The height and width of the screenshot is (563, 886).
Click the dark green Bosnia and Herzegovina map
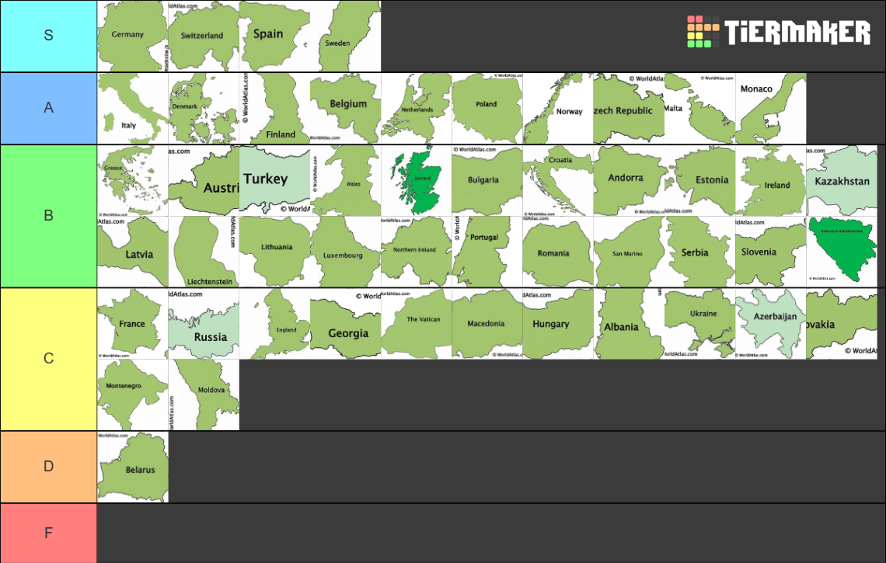point(841,251)
